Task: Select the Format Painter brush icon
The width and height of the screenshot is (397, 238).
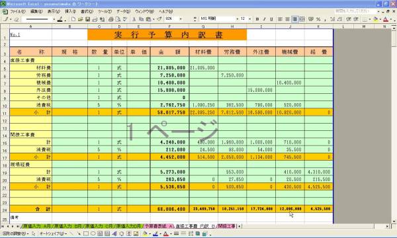Action: click(159, 19)
